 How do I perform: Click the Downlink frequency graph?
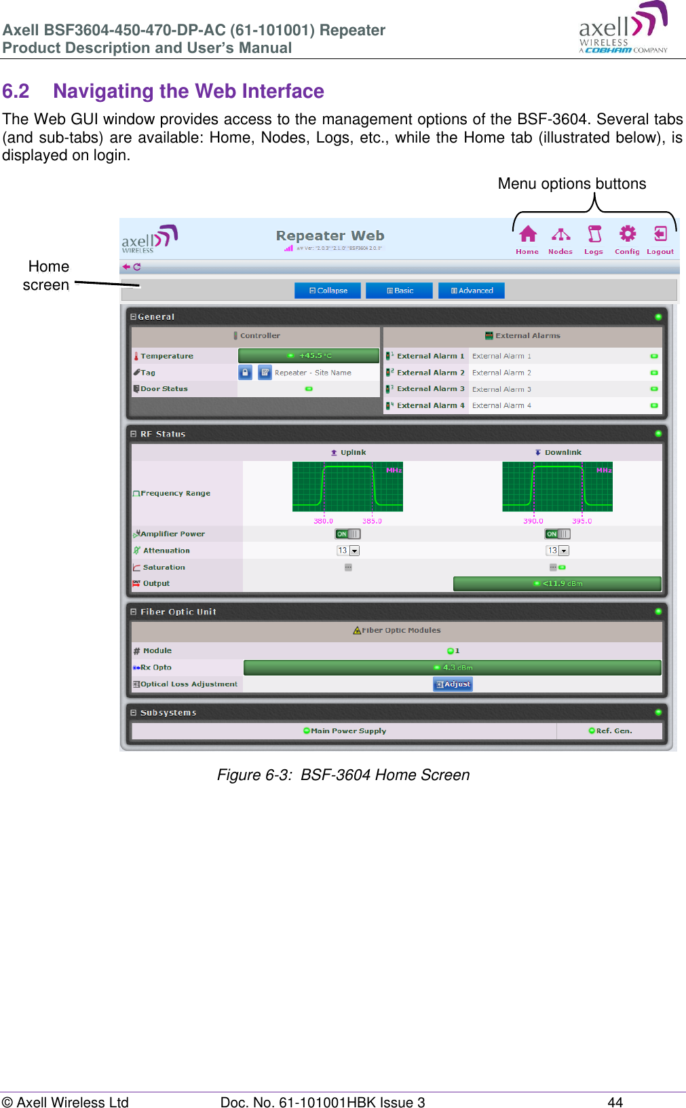pos(557,487)
